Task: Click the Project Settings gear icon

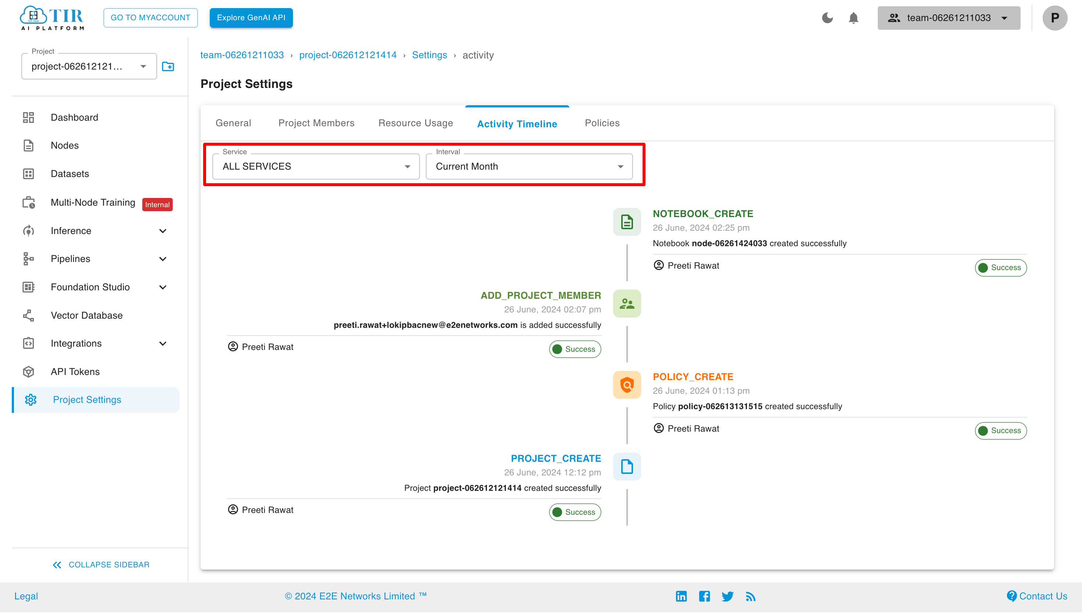Action: [31, 400]
